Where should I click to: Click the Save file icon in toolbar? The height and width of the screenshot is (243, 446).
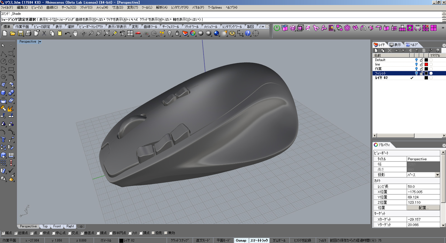coord(21,33)
